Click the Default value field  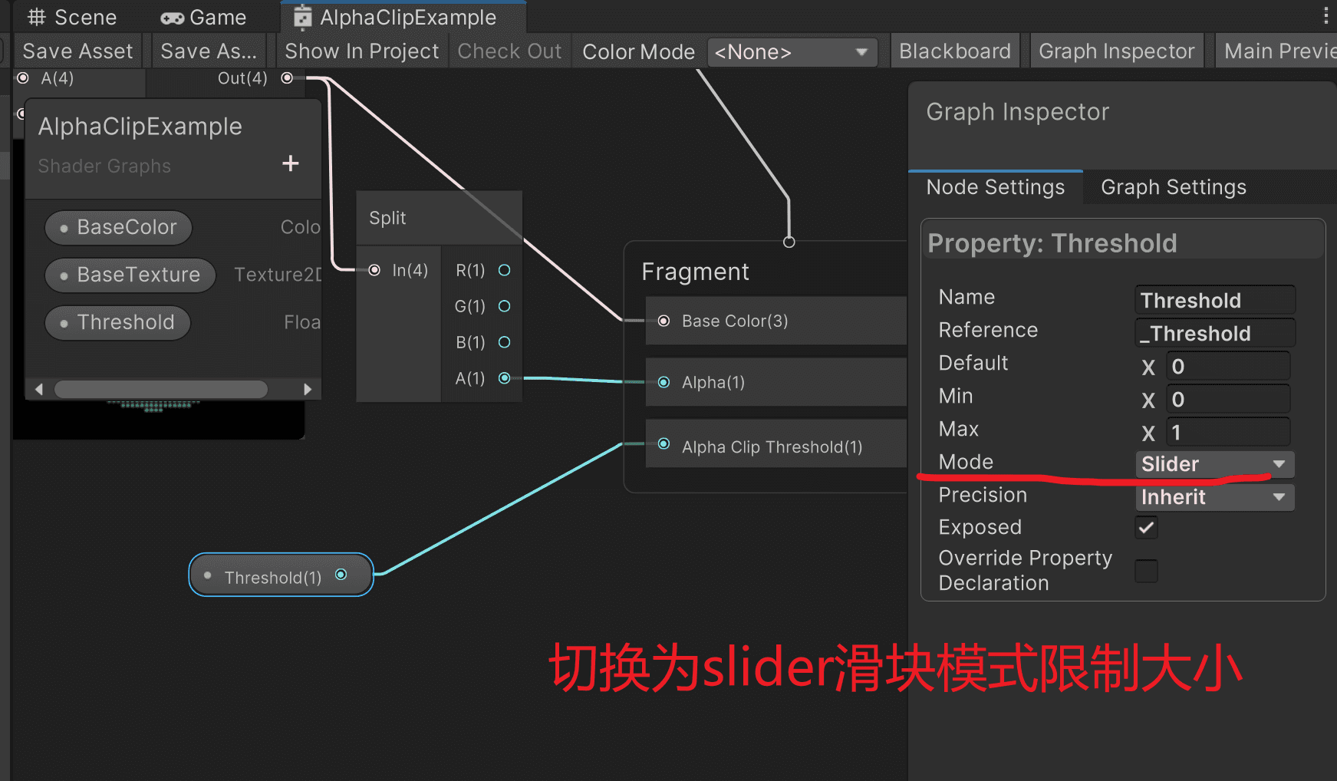pos(1228,366)
